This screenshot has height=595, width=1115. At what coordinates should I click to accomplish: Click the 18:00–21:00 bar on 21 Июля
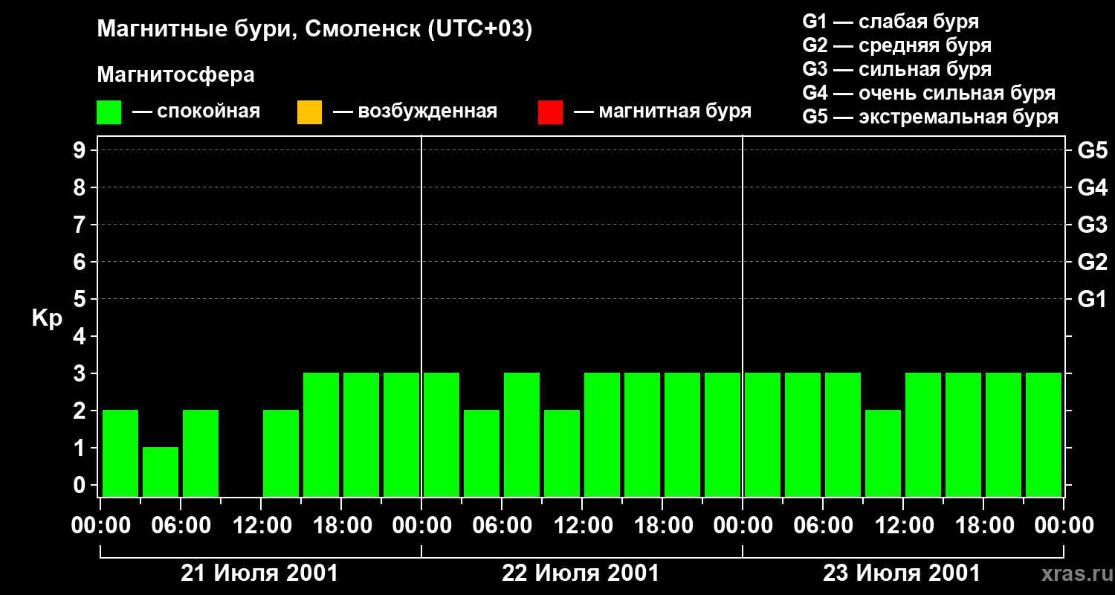[361, 434]
